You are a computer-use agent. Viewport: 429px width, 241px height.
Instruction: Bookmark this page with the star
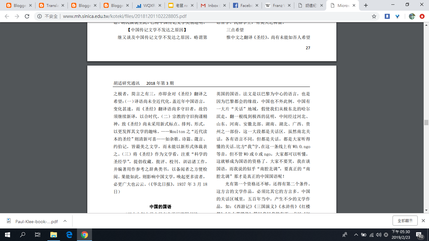(374, 17)
